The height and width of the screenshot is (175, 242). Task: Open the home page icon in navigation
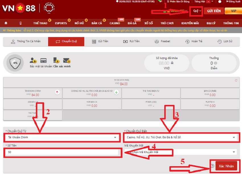(6, 23)
